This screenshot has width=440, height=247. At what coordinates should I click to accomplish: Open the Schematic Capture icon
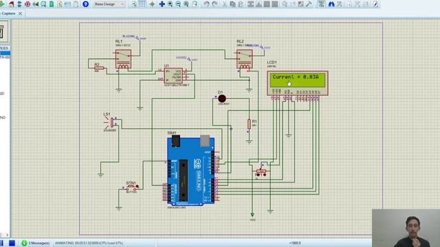tap(19, 4)
